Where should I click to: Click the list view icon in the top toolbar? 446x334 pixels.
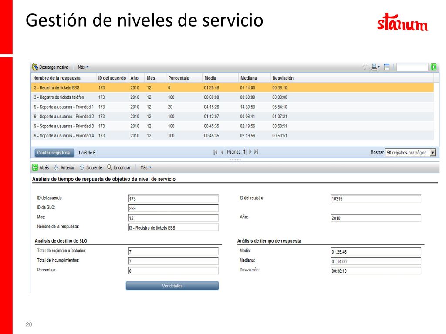[x=387, y=67]
